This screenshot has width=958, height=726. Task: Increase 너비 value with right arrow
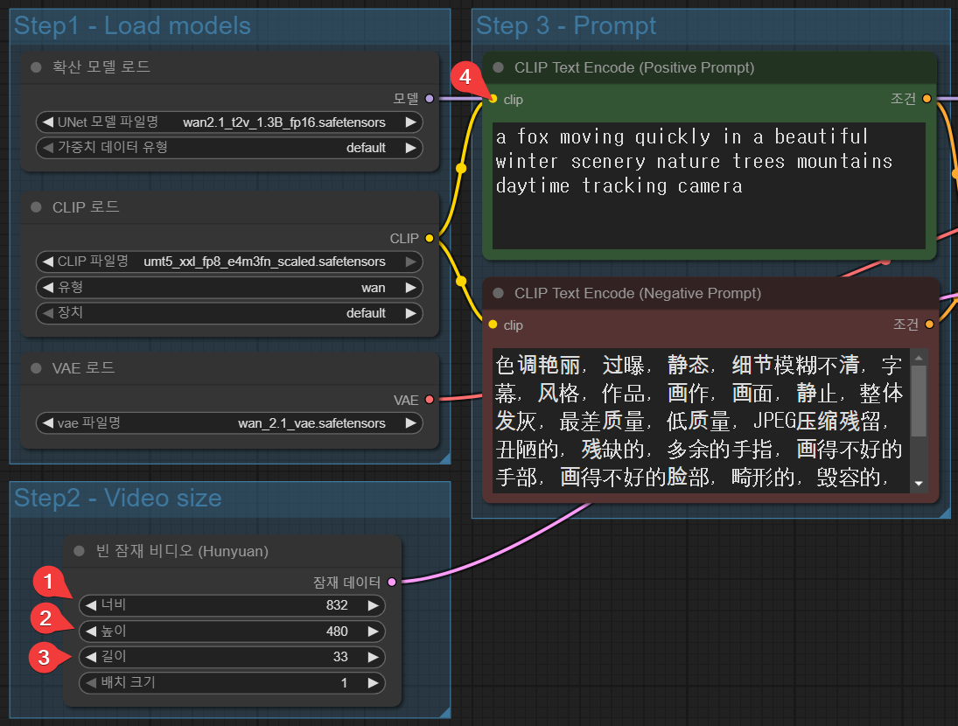[x=374, y=605]
